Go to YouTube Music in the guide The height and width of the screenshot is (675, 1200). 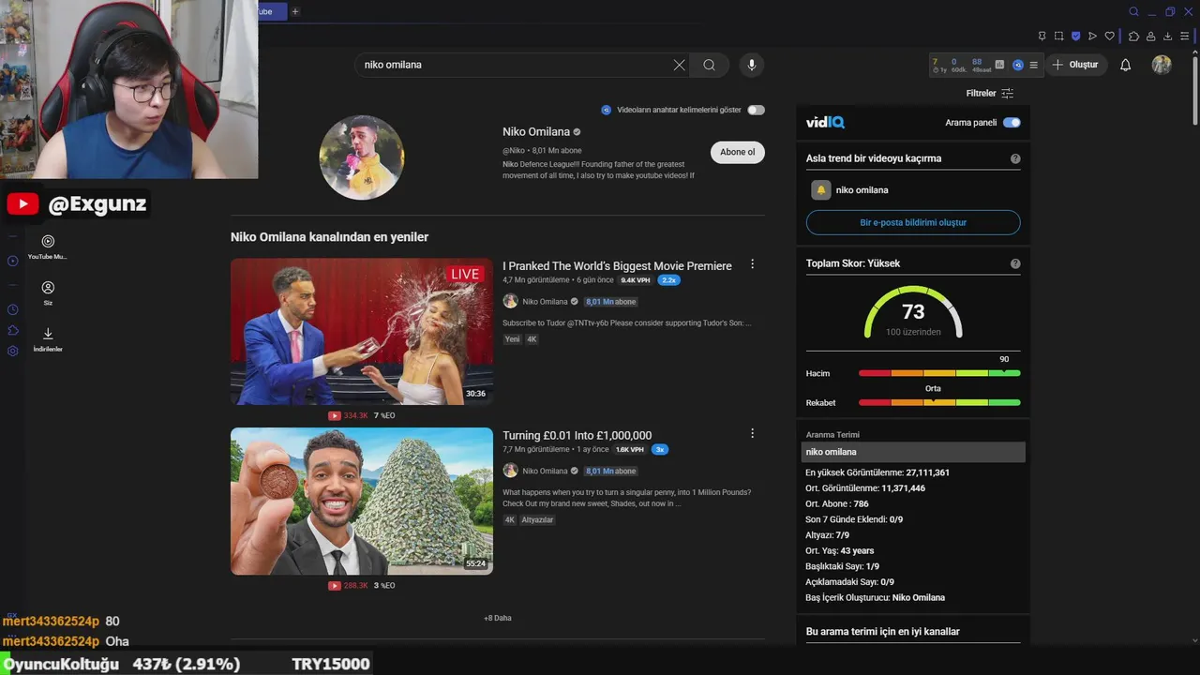[x=48, y=247]
